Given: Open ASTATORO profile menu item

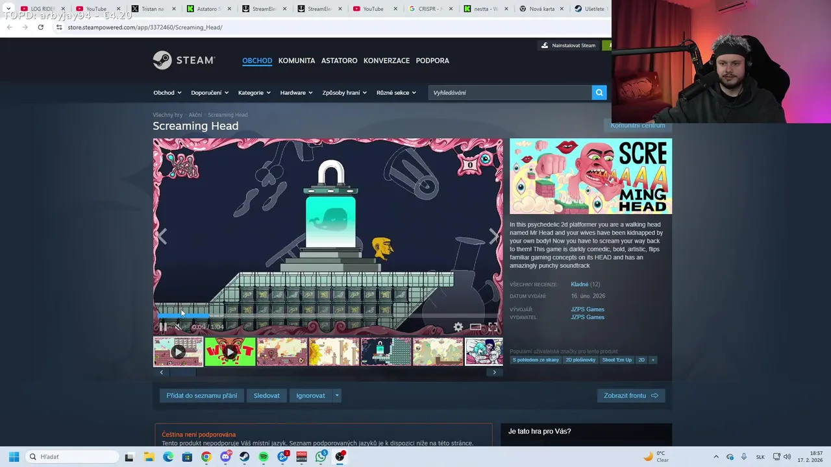Looking at the screenshot, I should click(340, 60).
